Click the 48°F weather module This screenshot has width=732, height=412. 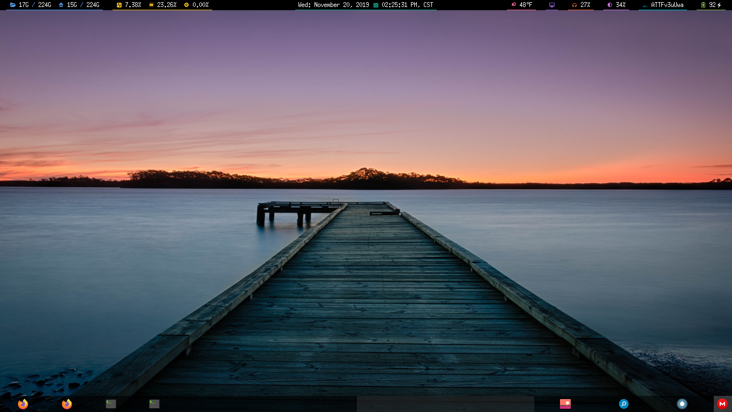pos(521,5)
